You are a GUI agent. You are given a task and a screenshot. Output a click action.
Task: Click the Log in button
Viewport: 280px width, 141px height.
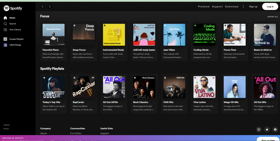point(270,7)
